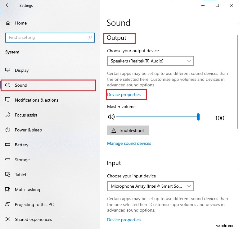Click the search magnifier icon
Viewport: 239px width, 229px height.
[90, 38]
